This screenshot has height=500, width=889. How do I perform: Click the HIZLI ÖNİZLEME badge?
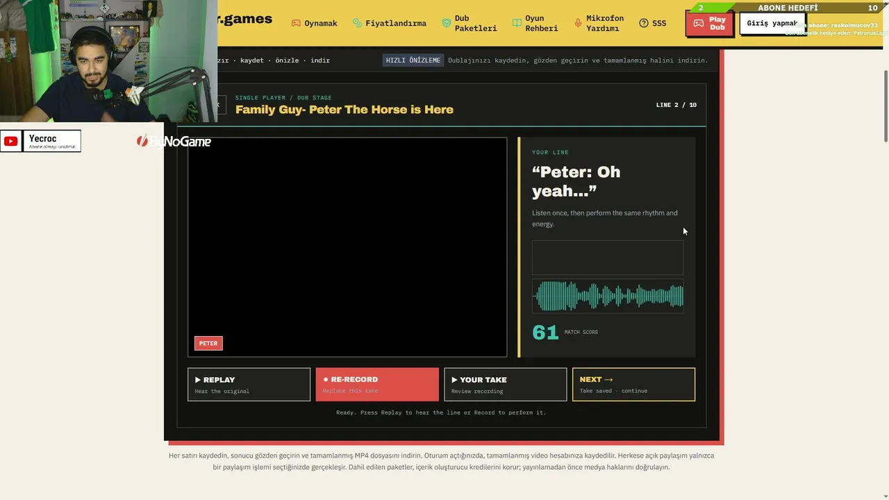[413, 60]
